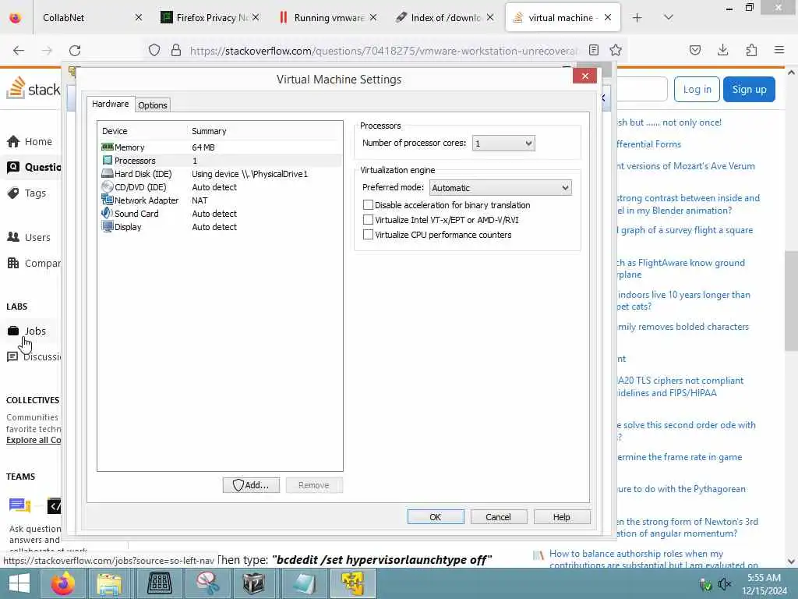Switch to Index of /download tab
Viewport: 798px width, 599px height.
click(x=444, y=18)
